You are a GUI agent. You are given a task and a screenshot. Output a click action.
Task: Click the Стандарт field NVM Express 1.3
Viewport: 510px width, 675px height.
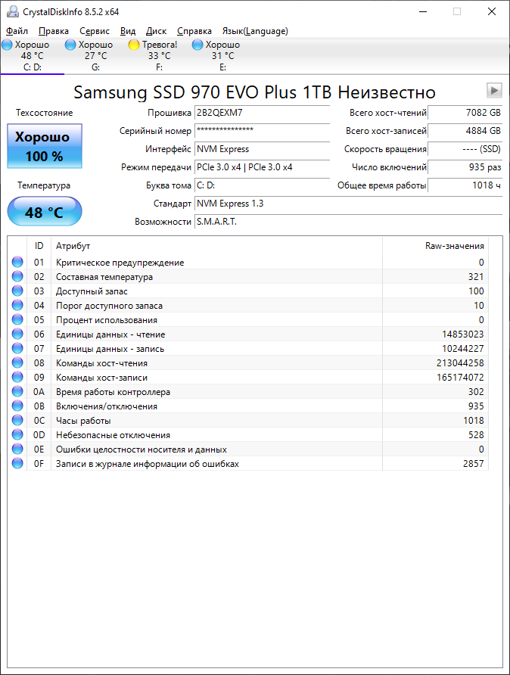348,204
